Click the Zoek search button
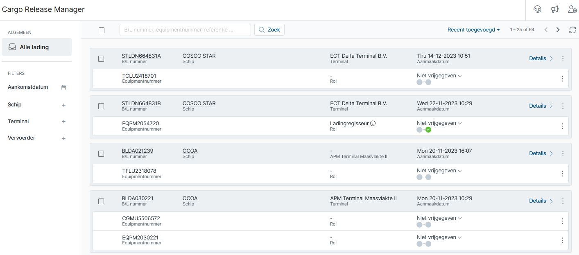Screen dimensions: 579x255 [x=269, y=29]
